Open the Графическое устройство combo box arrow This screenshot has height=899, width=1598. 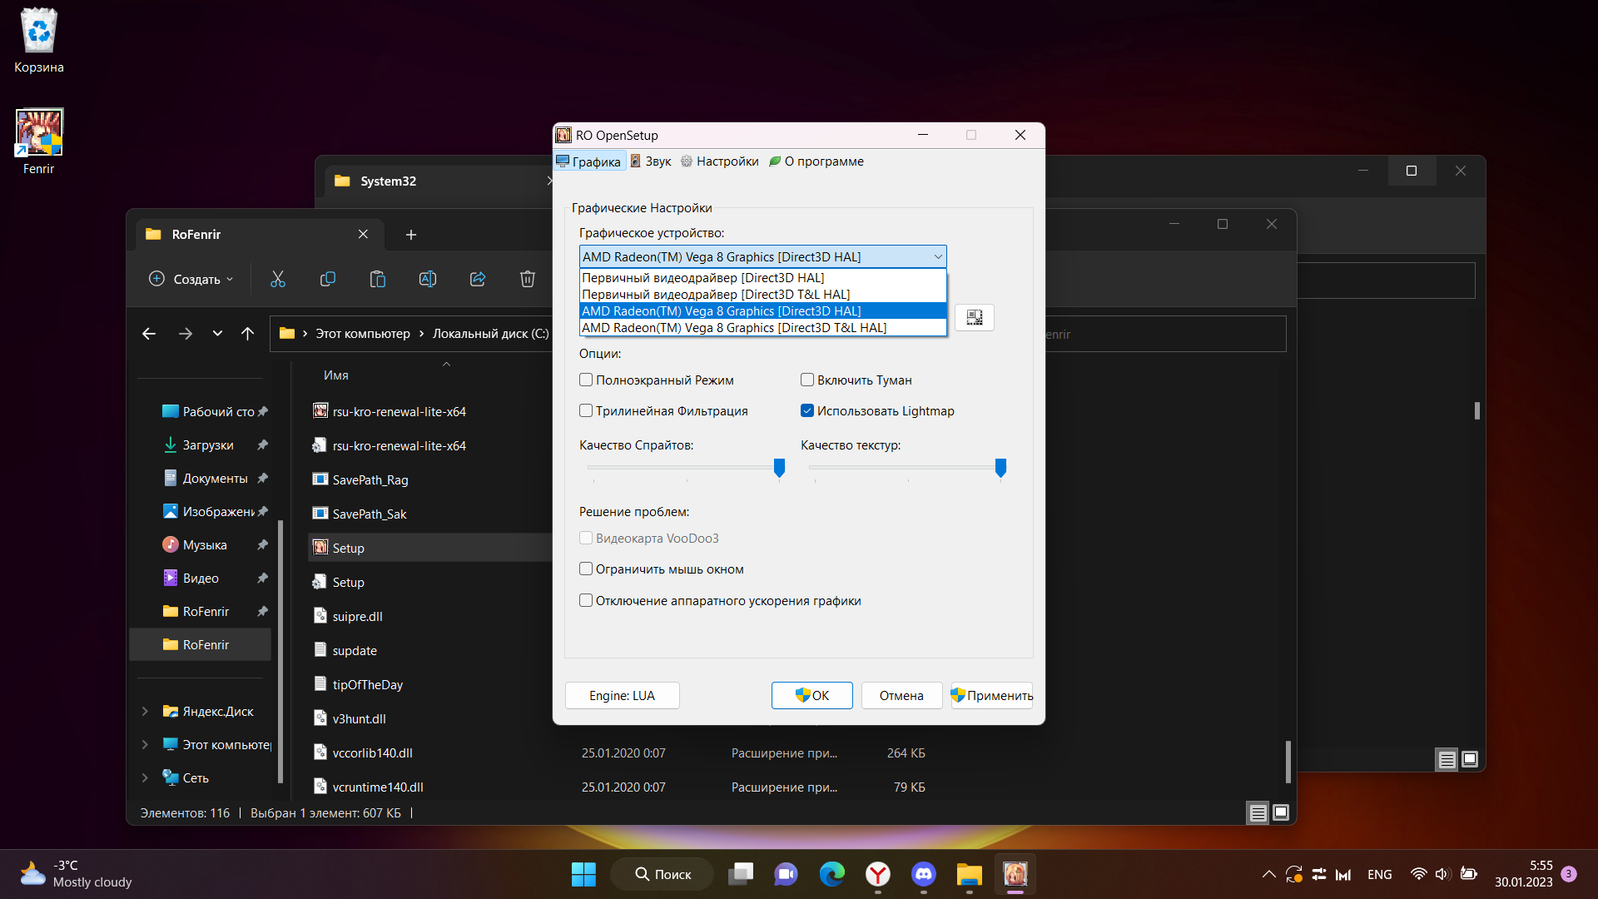937,257
